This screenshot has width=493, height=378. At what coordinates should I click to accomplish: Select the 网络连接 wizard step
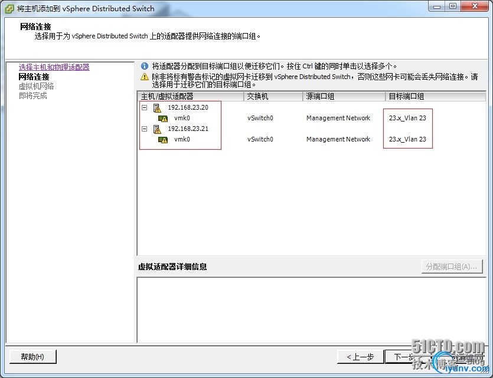point(34,77)
